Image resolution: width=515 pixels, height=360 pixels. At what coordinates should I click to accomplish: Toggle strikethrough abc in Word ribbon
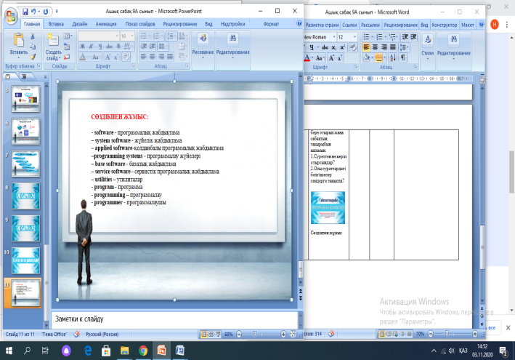pos(325,47)
